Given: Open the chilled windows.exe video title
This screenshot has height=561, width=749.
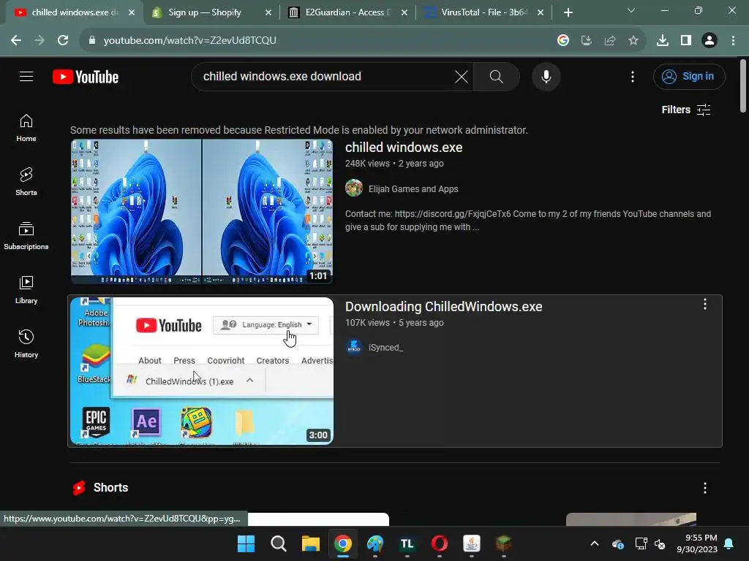Looking at the screenshot, I should click(x=404, y=148).
